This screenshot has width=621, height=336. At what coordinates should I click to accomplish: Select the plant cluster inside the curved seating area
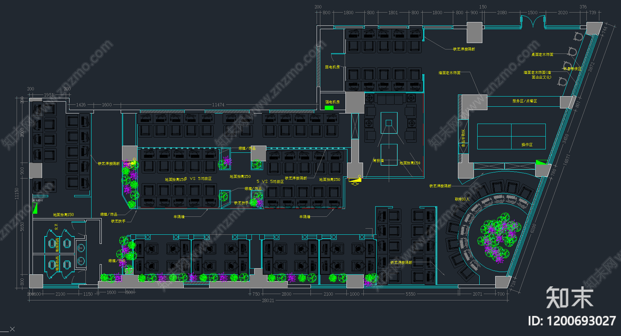(x=499, y=237)
